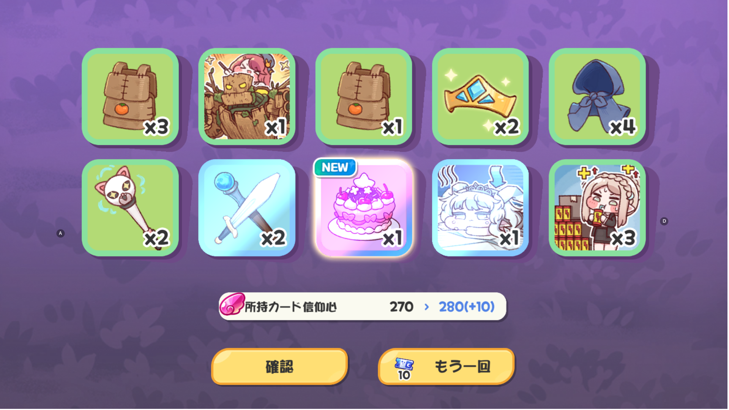Click the cat-head wand card

[130, 208]
